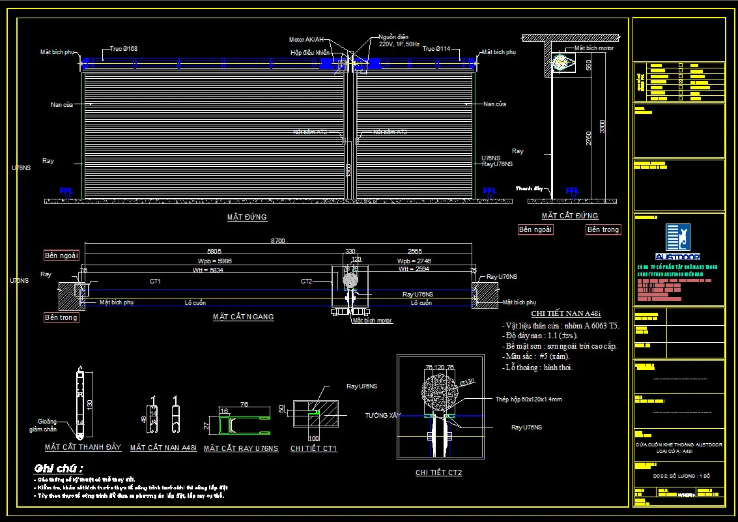Click the 'Bên ngoài' box under MẶT CẮT ĐỨNG
This screenshot has height=522, width=738.
(x=535, y=229)
